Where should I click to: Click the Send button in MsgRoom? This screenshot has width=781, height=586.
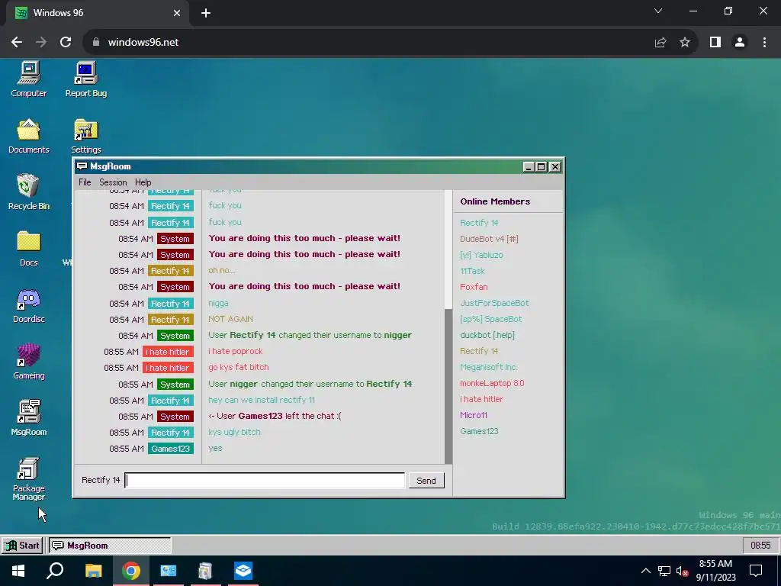(x=426, y=481)
